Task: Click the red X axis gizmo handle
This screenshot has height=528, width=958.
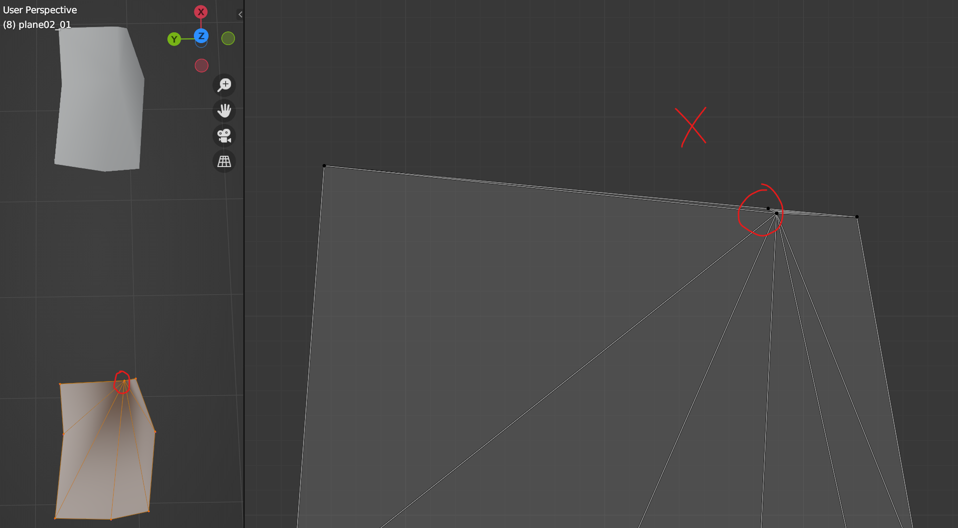Action: point(201,12)
